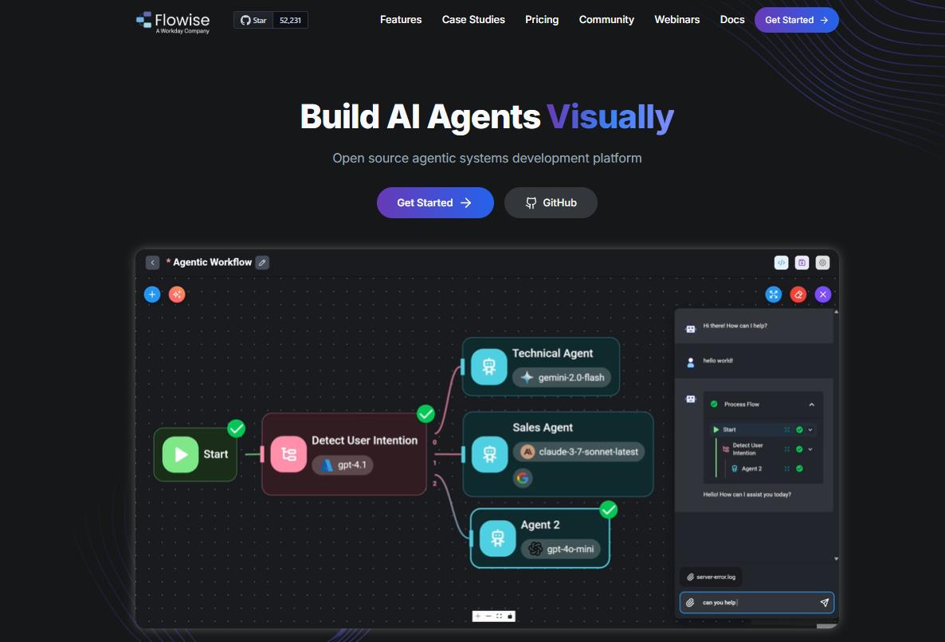Click the orange generate sparkle button
The height and width of the screenshot is (642, 945).
pyautogui.click(x=177, y=295)
